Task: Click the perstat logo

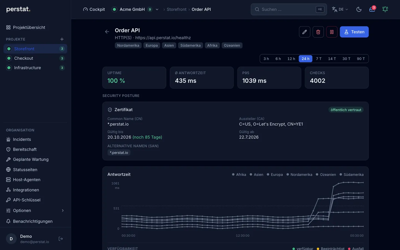Action: click(18, 9)
